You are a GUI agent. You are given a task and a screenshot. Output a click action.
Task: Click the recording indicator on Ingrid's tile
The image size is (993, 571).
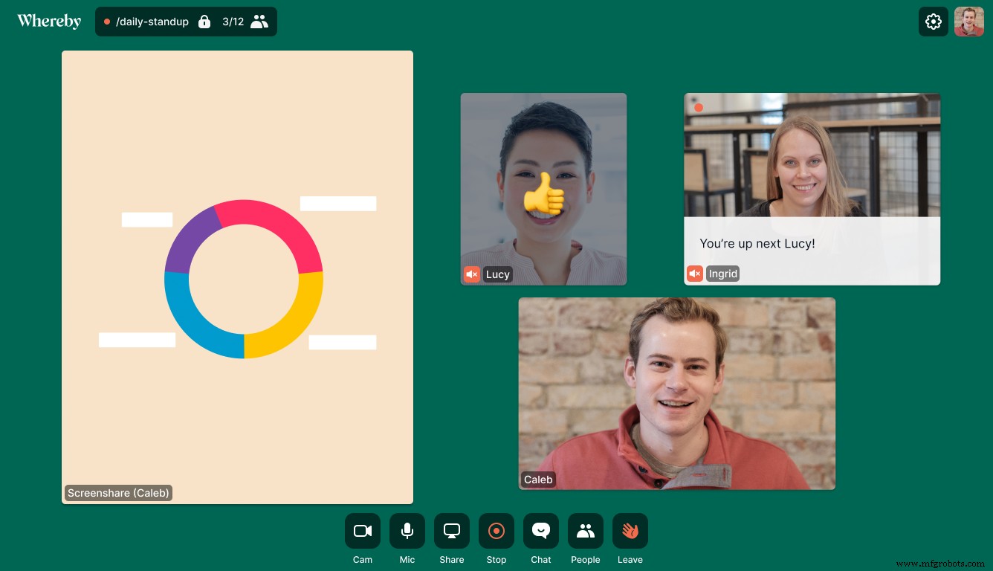(x=699, y=107)
